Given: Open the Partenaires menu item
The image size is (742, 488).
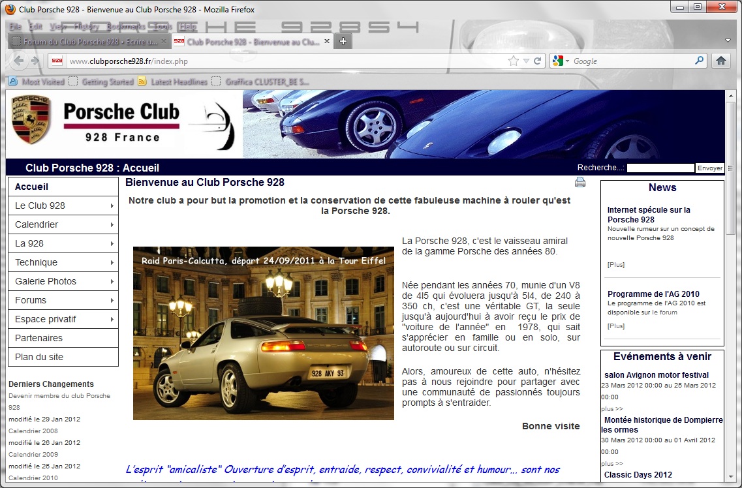Looking at the screenshot, I should (x=63, y=338).
